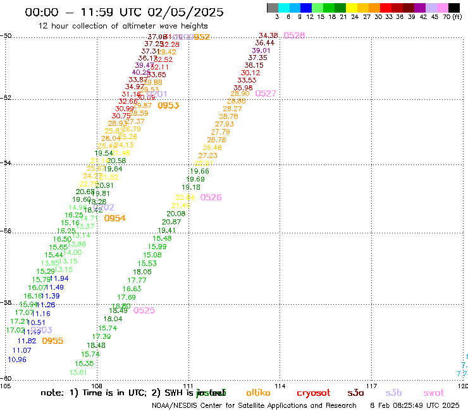Click the dark blue 9-12 ft legend swatch
Viewport: 468px width, 411px height.
[x=306, y=8]
